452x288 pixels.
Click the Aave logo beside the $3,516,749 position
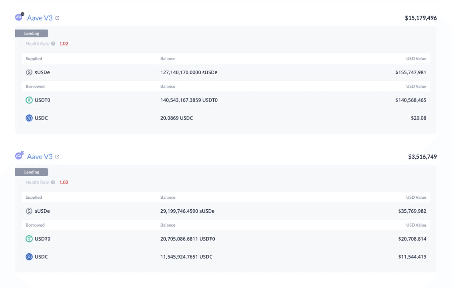pyautogui.click(x=19, y=156)
